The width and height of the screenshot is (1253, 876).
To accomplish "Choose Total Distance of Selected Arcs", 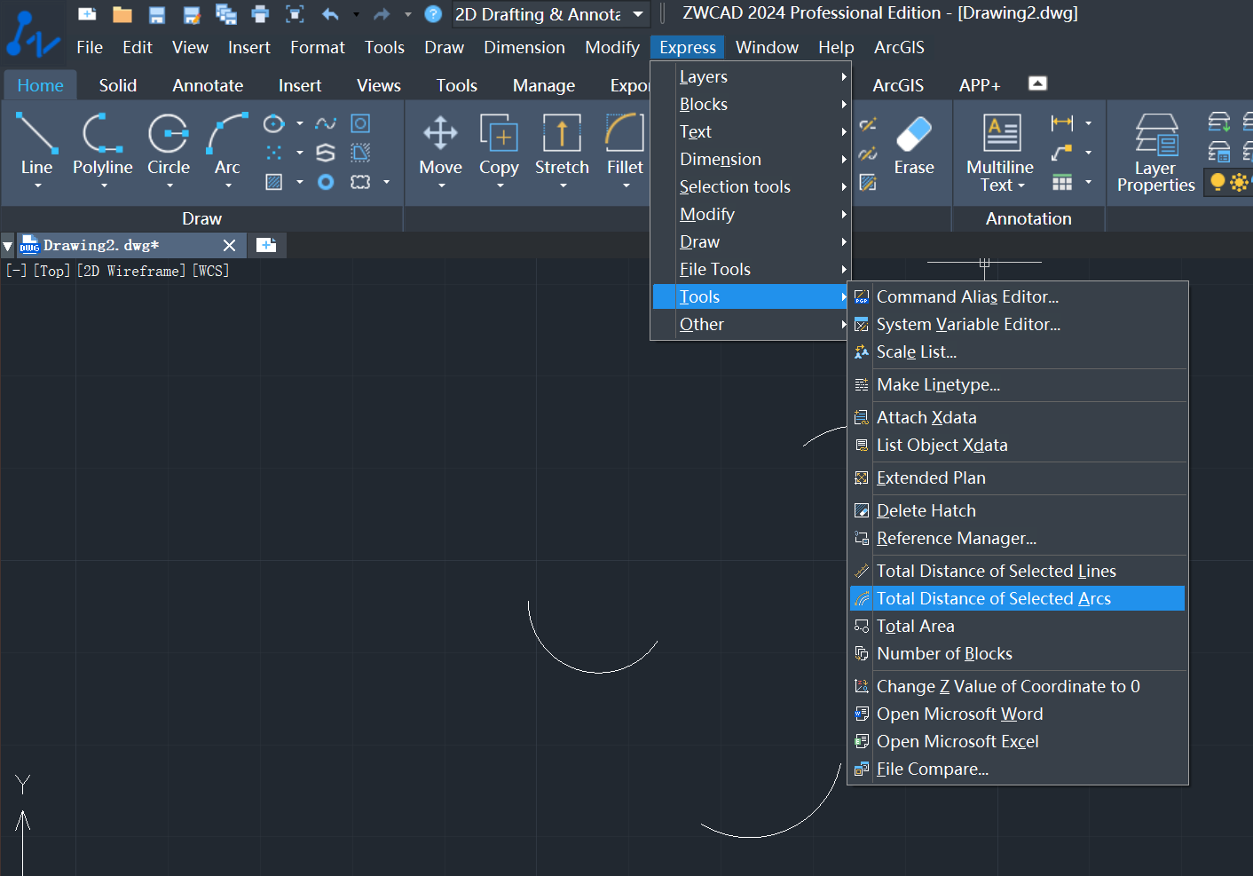I will pyautogui.click(x=1017, y=598).
